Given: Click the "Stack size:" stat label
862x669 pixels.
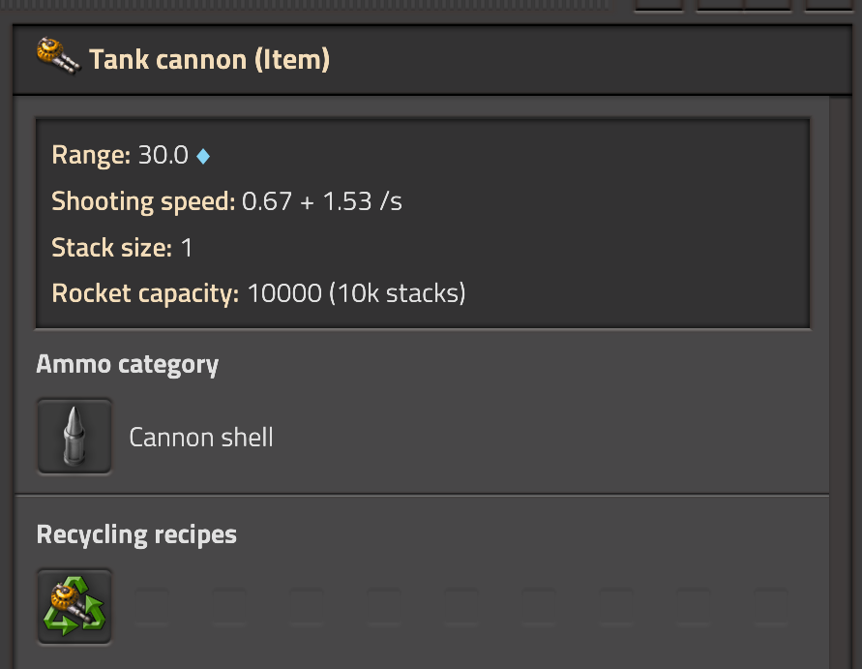Looking at the screenshot, I should (111, 248).
